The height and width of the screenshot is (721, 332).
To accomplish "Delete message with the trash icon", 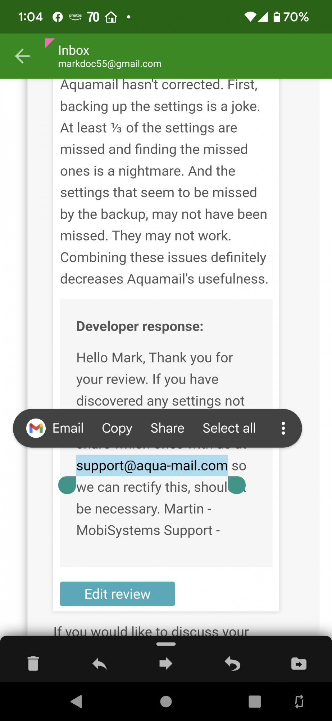I will (33, 663).
